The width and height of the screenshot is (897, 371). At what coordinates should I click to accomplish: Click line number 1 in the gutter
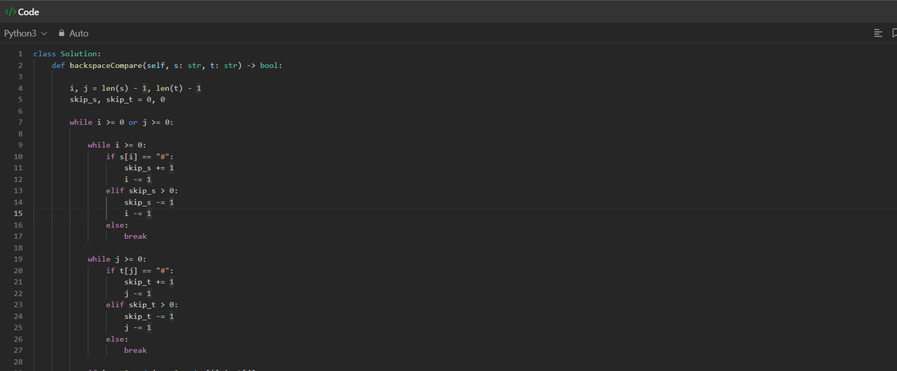tap(19, 54)
